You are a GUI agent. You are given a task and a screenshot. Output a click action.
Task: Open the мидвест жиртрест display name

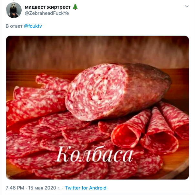48,7
